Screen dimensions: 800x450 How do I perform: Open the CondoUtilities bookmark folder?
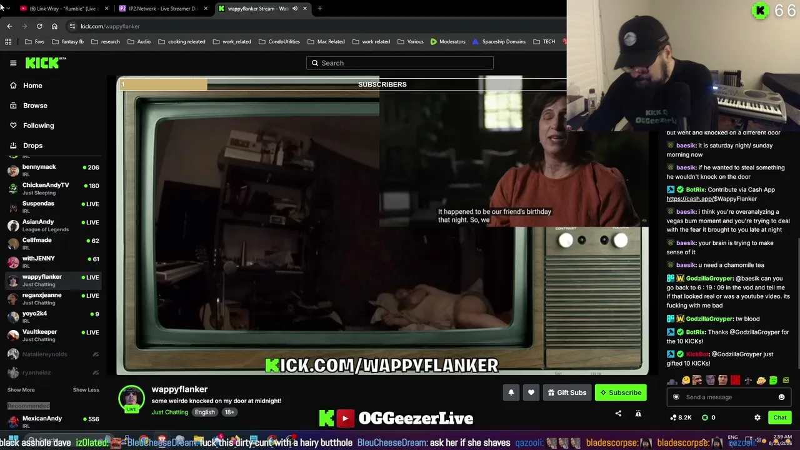(279, 42)
